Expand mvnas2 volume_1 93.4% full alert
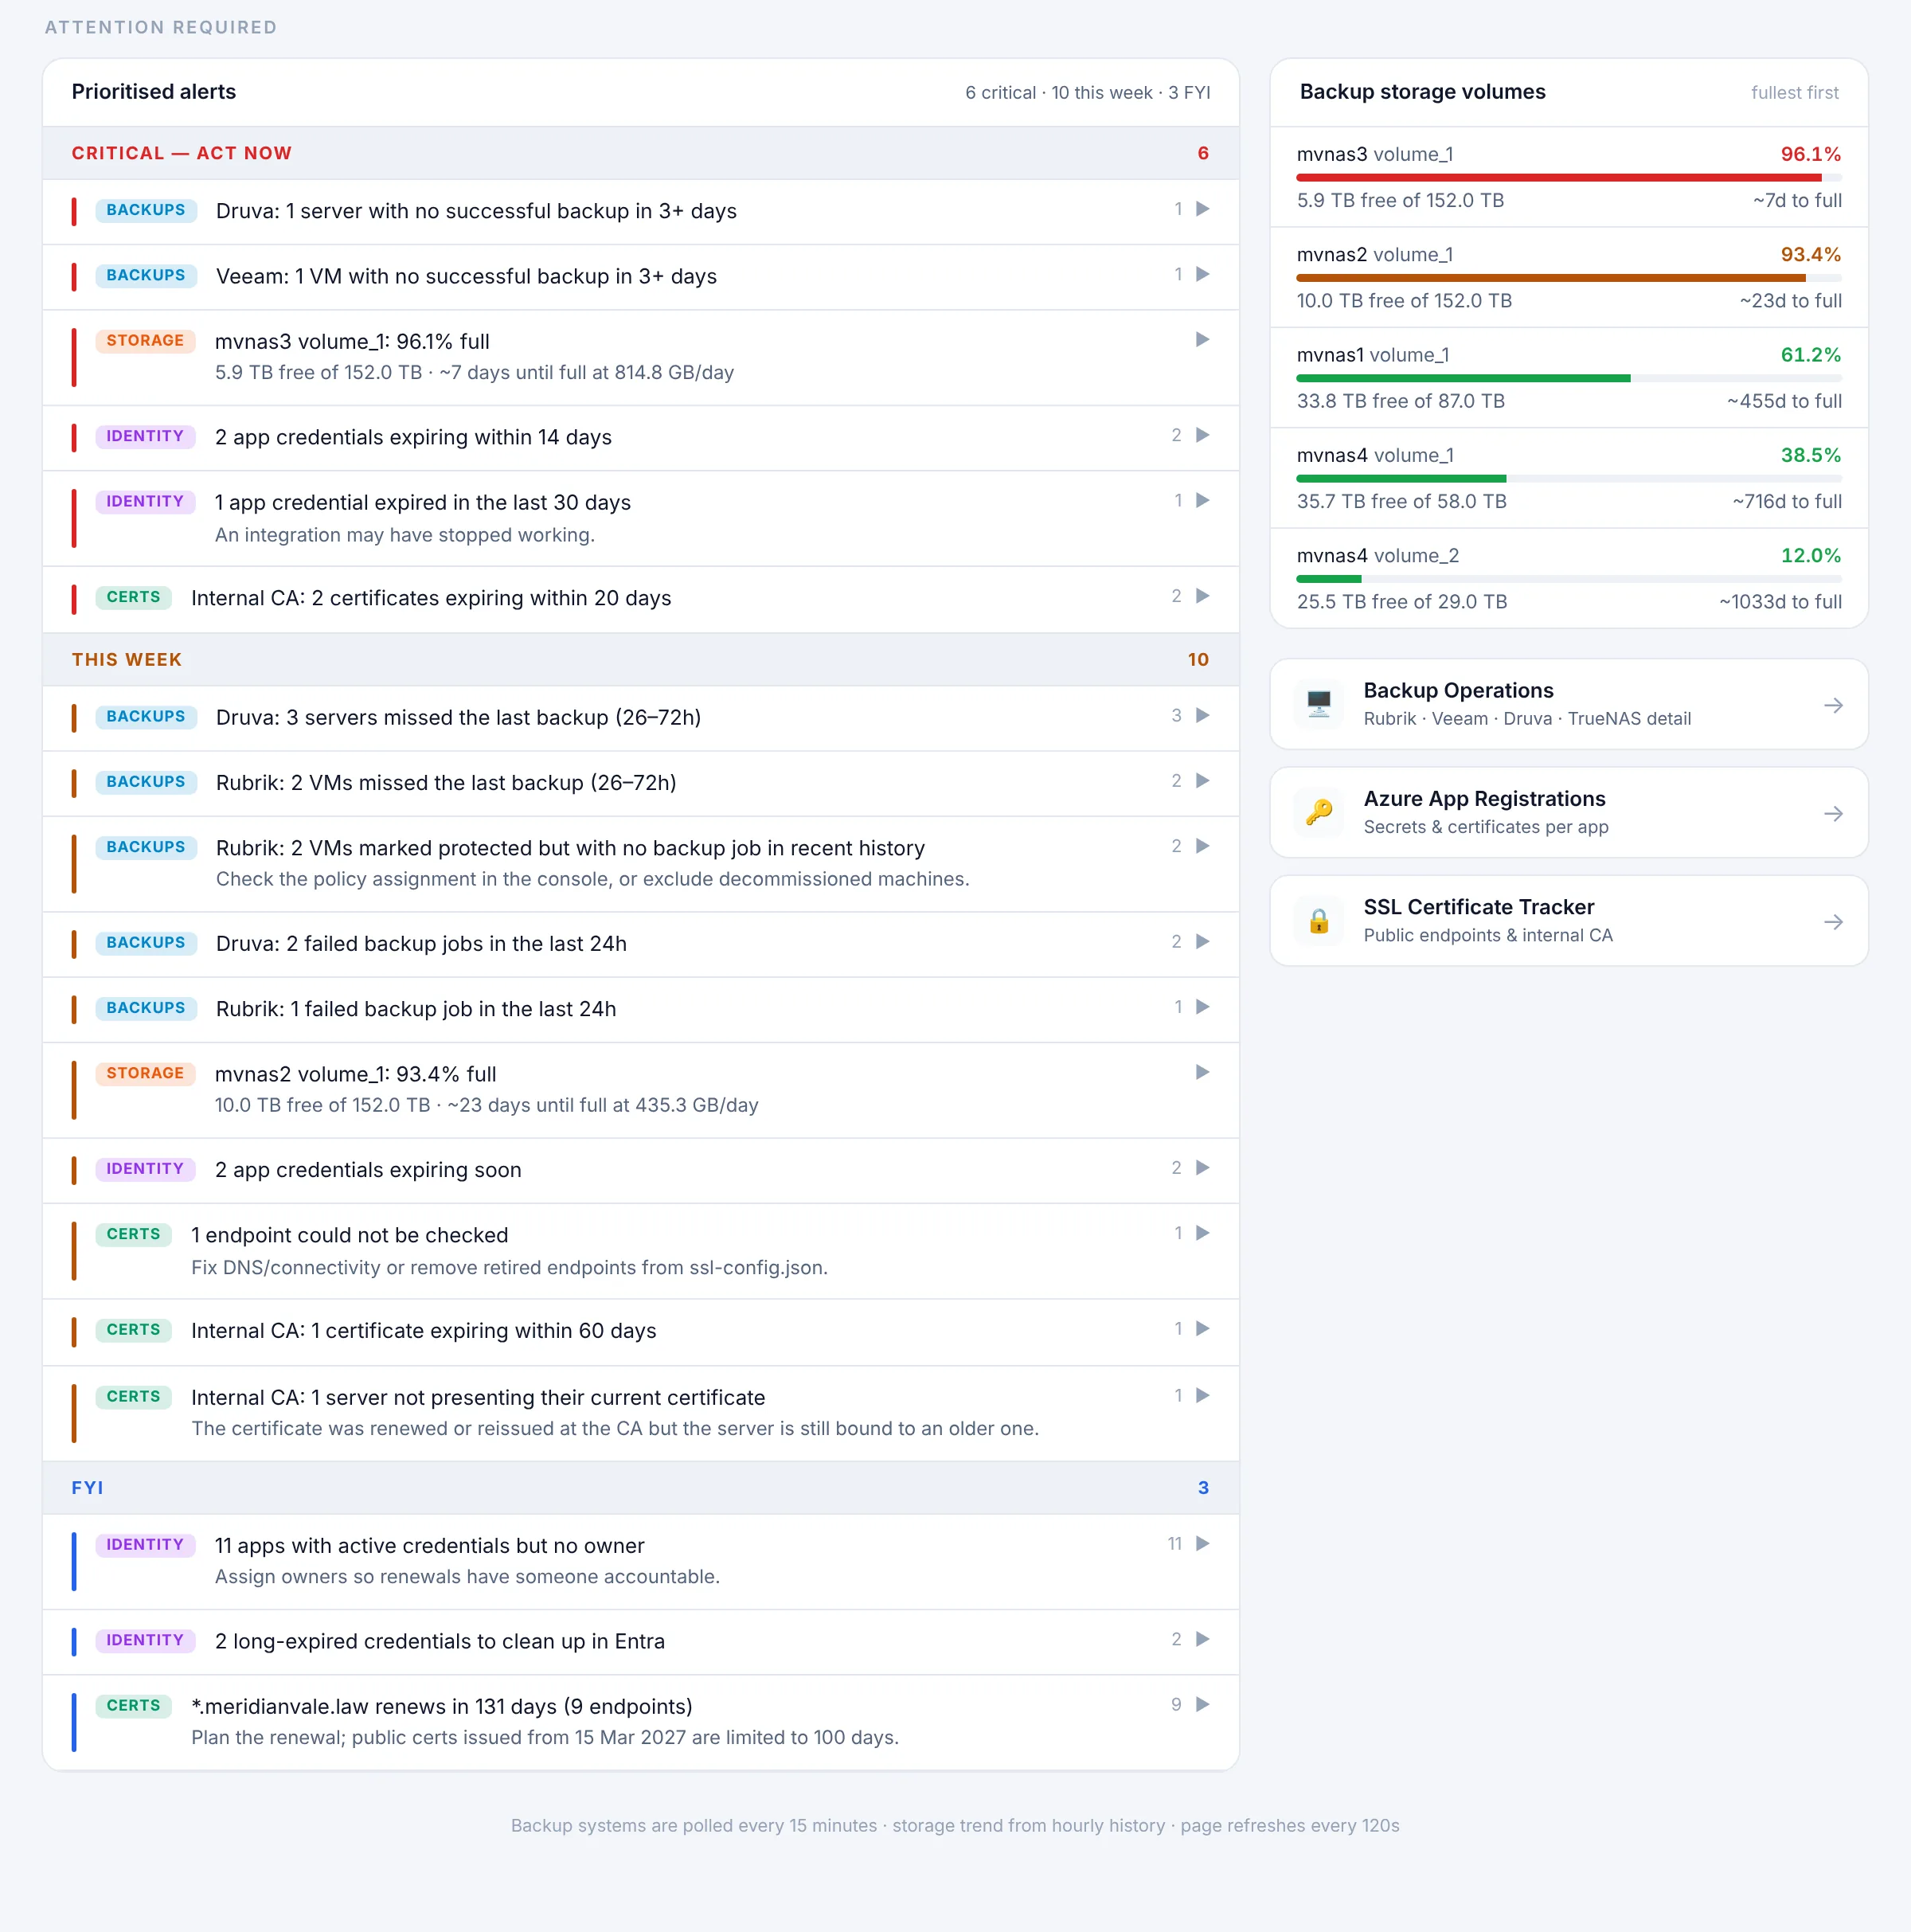This screenshot has height=1932, width=1911. point(1202,1072)
